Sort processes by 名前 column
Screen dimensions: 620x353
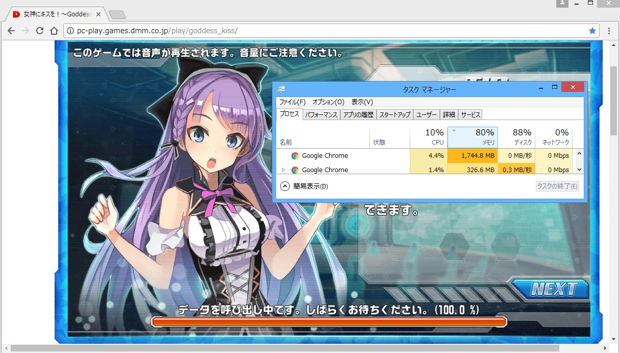point(323,137)
